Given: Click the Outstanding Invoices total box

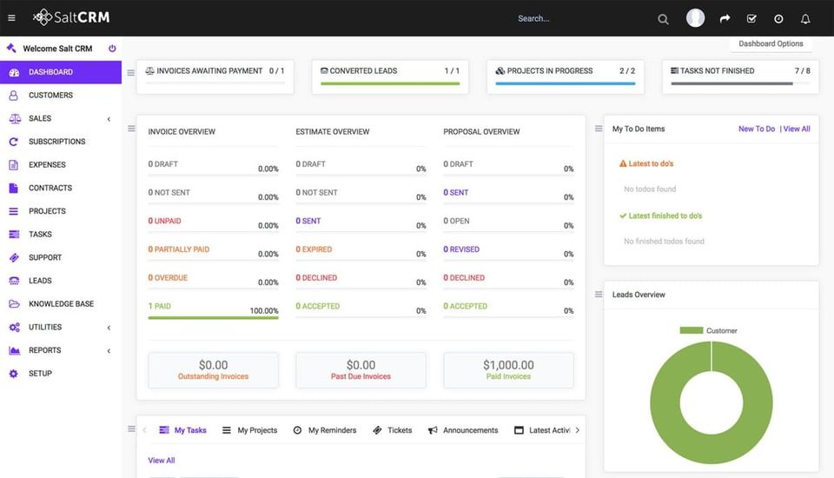Looking at the screenshot, I should [214, 370].
